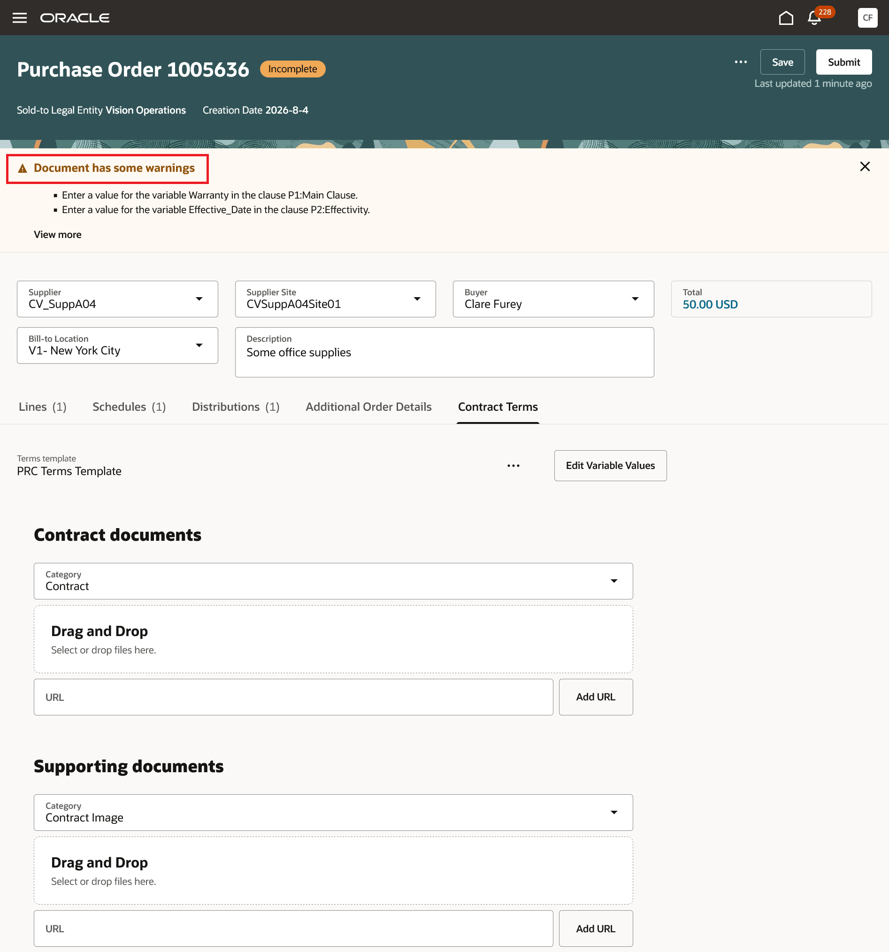Click Purchase Order 1005636 title

[x=133, y=69]
